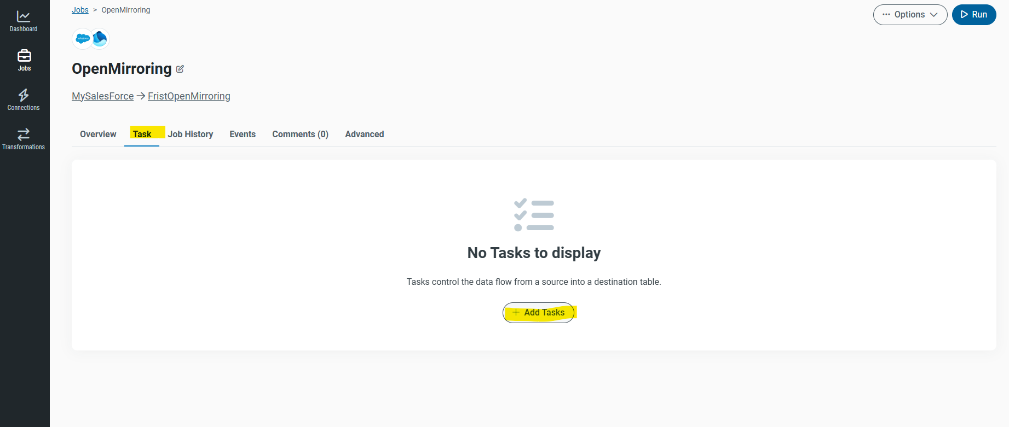Open the Events tab
1009x427 pixels.
click(x=243, y=134)
